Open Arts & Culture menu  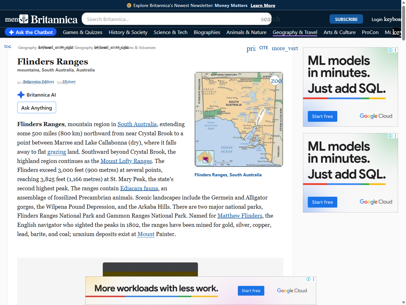click(339, 32)
